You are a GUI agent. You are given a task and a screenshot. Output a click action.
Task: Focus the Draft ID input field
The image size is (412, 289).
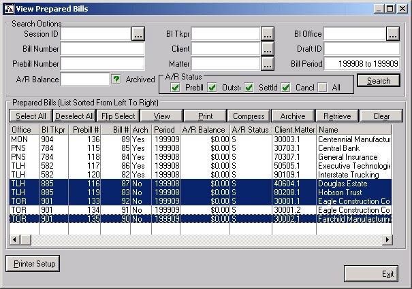tap(362, 49)
